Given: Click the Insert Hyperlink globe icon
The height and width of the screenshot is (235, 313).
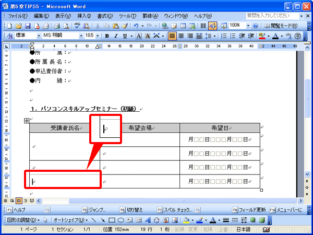Looking at the screenshot, I should click(x=165, y=26).
